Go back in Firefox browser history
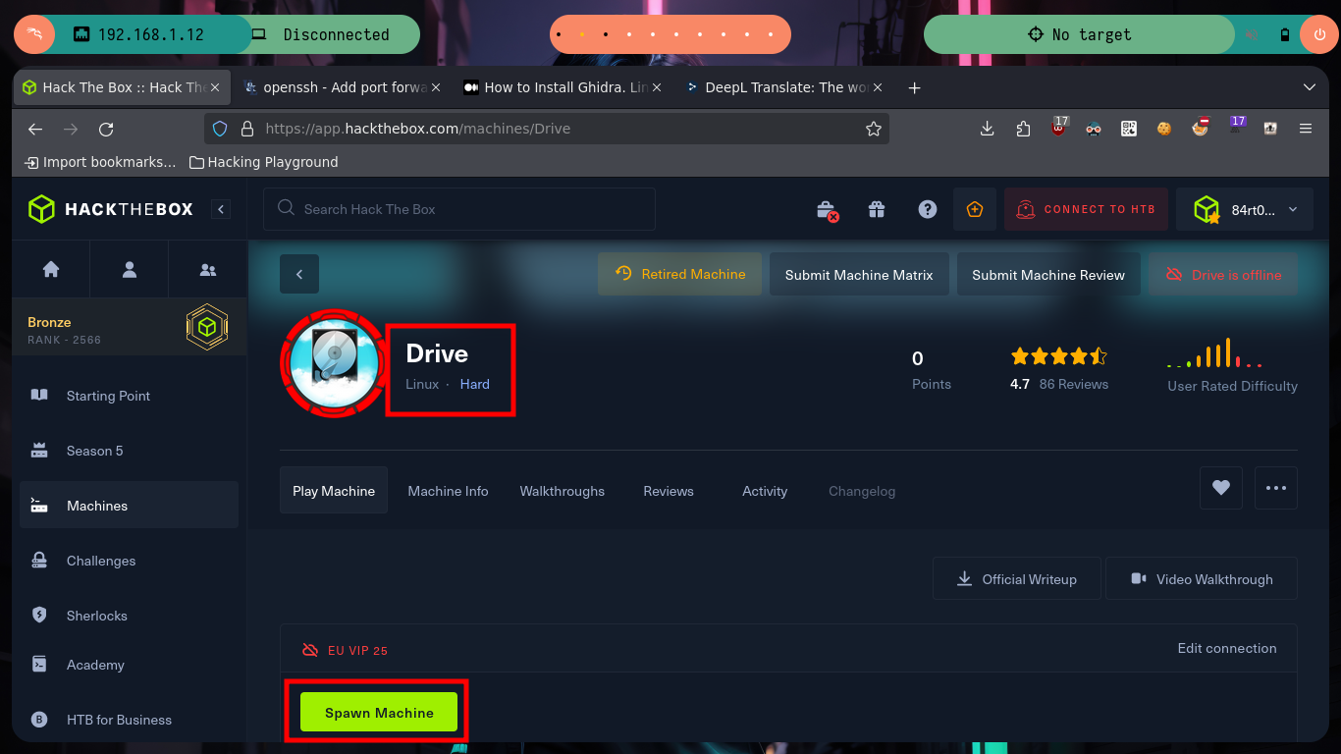The height and width of the screenshot is (754, 1341). (x=35, y=129)
